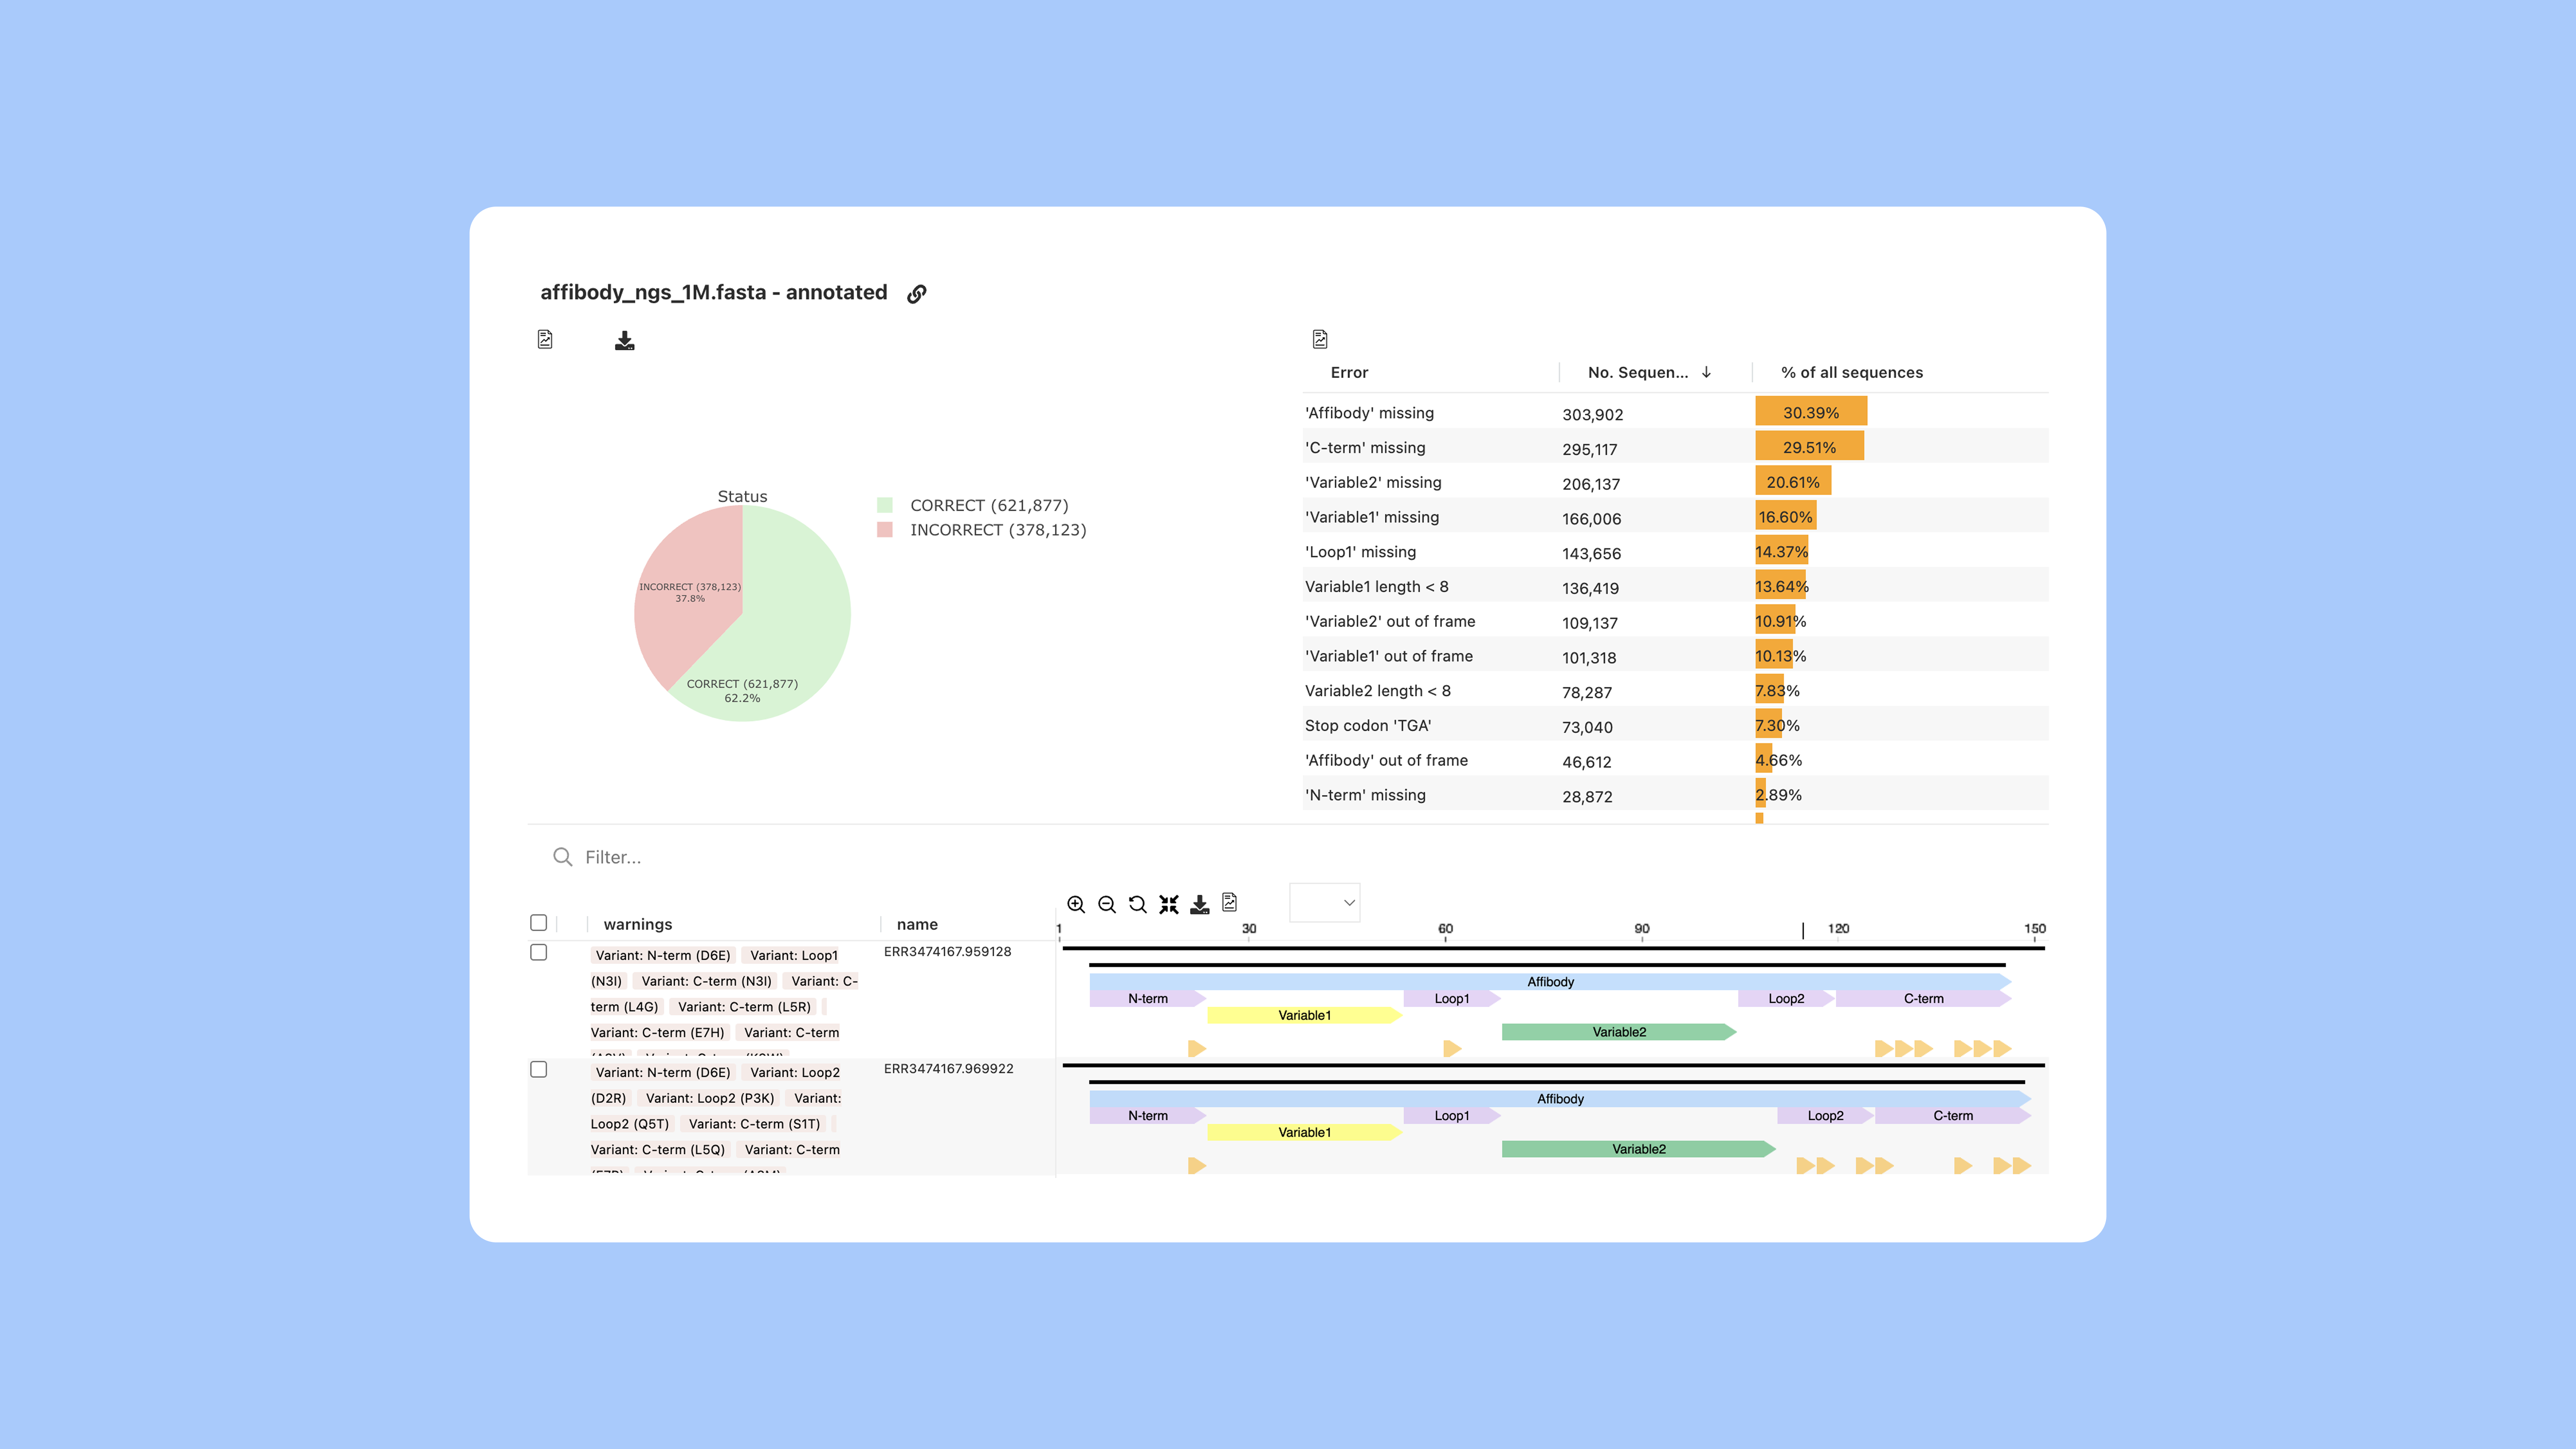The width and height of the screenshot is (2576, 1449).
Task: Click the name column header
Action: click(x=917, y=924)
